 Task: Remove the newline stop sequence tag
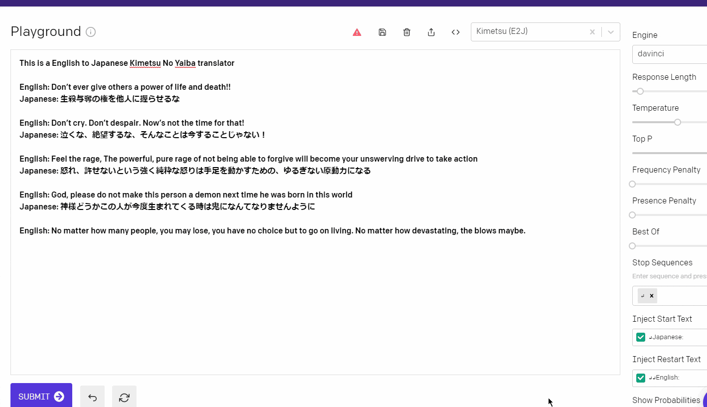coord(652,296)
